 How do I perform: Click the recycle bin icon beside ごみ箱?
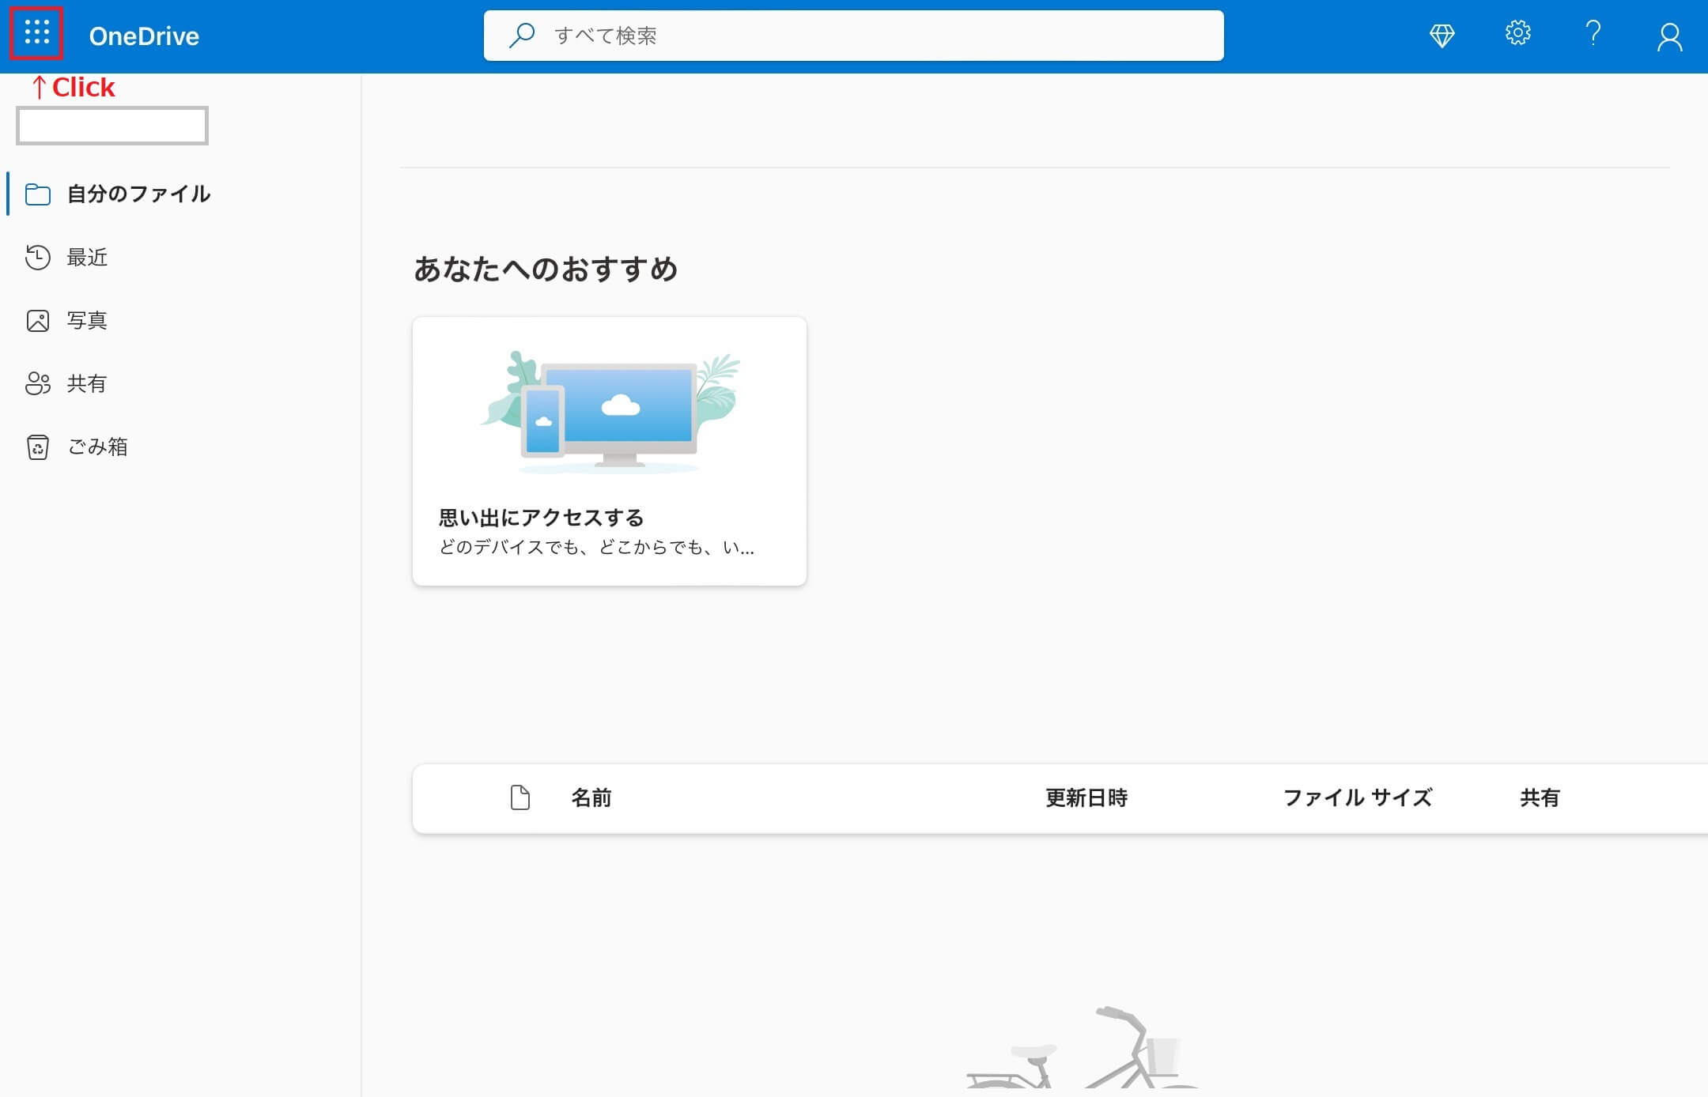37,447
